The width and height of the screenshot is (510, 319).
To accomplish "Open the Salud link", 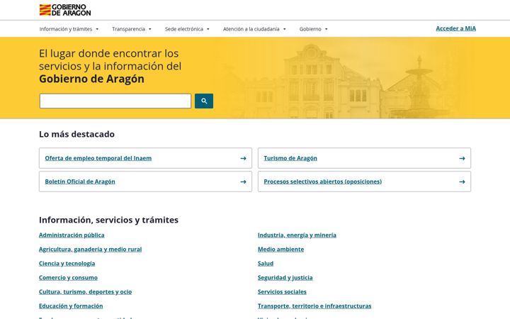I will click(266, 263).
